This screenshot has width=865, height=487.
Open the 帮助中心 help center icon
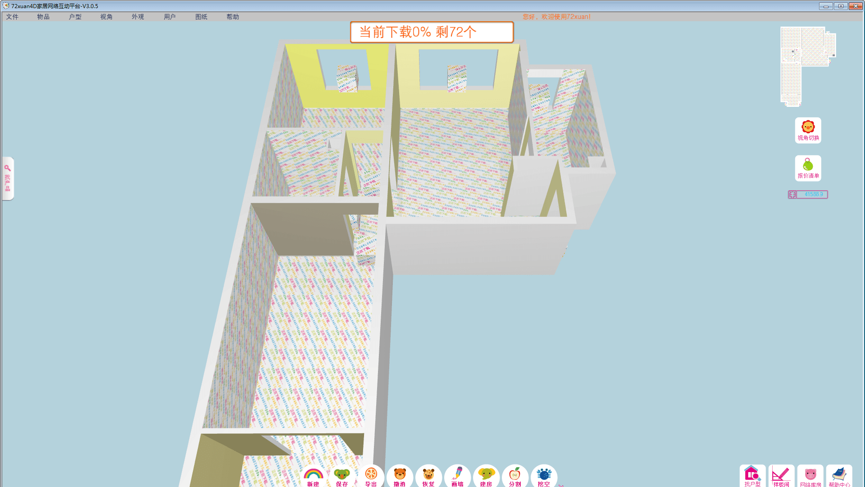pyautogui.click(x=839, y=476)
